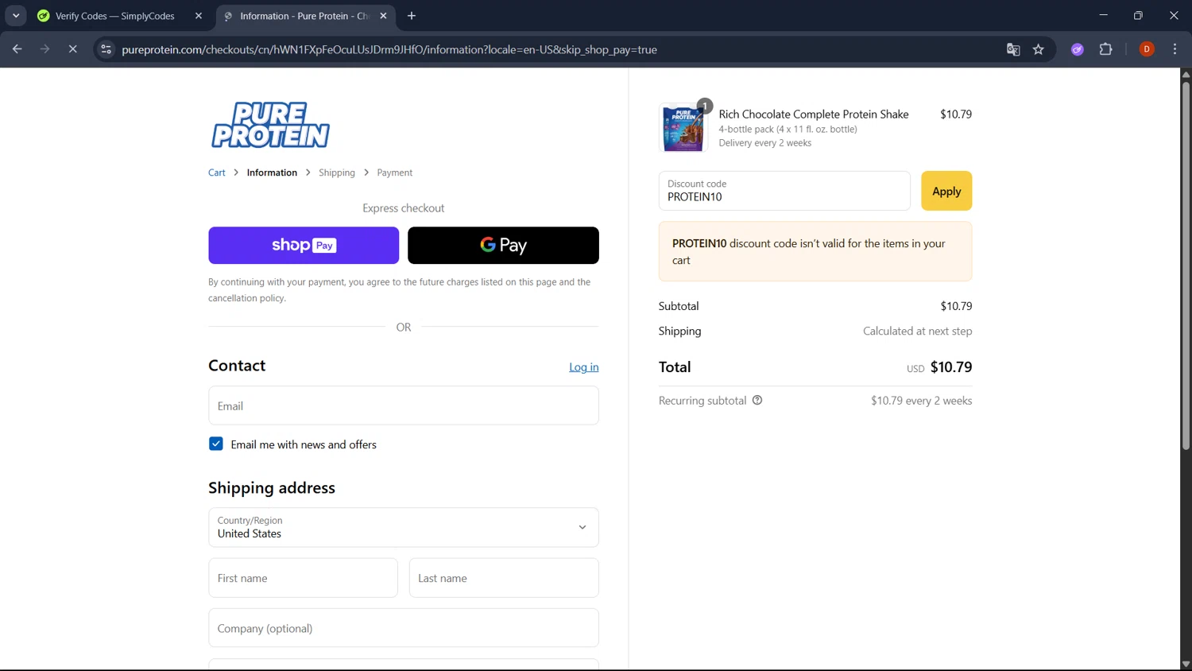Open Chrome three-dot menu

(1175, 49)
